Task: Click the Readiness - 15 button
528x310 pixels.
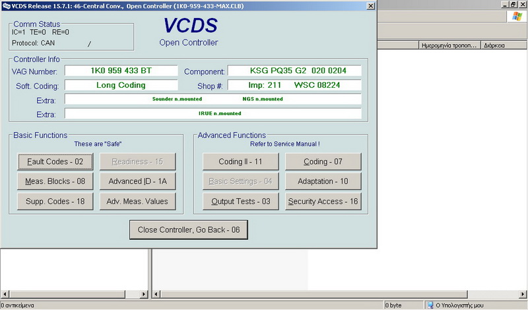Action: click(x=137, y=161)
